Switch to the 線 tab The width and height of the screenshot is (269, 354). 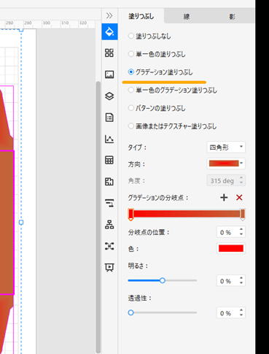[x=187, y=17]
